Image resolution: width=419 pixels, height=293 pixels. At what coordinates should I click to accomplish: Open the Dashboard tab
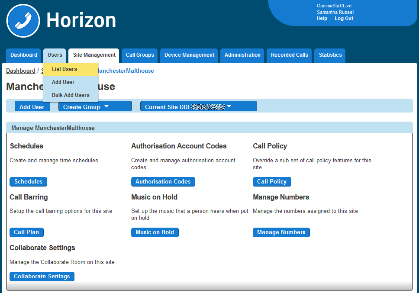[x=23, y=55]
